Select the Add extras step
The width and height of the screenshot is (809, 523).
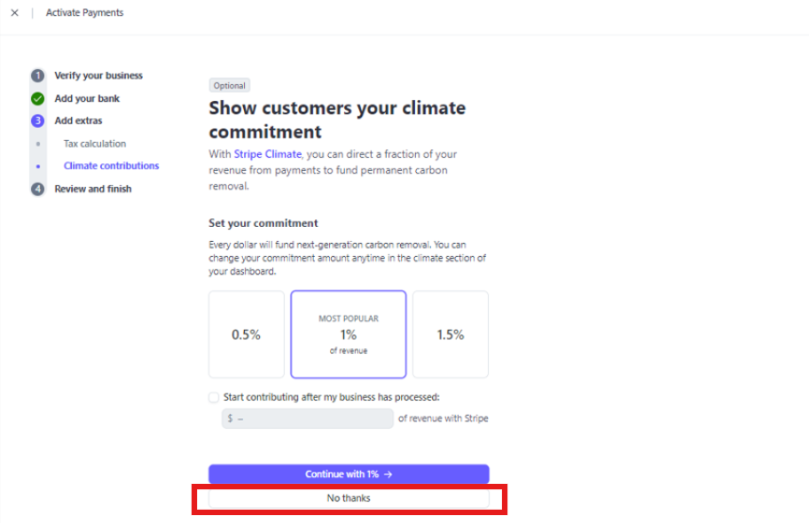[x=78, y=121]
